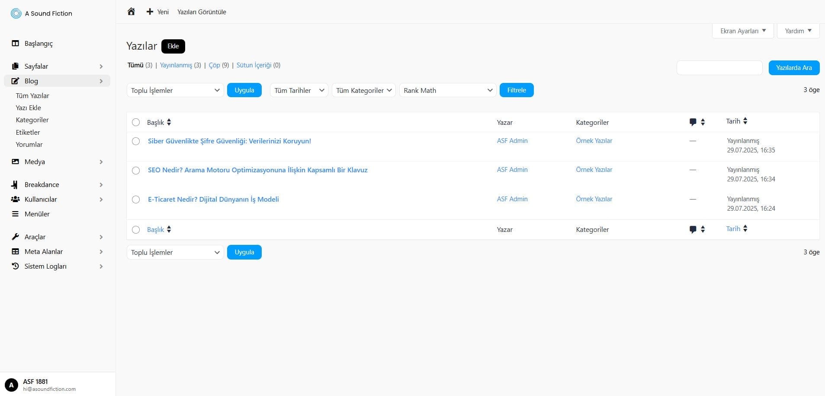Image resolution: width=825 pixels, height=396 pixels.
Task: Expand the Rank Math filter dropdown
Action: pyautogui.click(x=447, y=90)
